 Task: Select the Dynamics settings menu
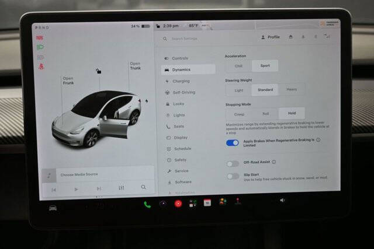[x=188, y=69]
